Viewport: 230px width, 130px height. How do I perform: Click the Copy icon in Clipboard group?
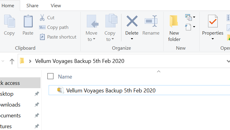pos(9,21)
